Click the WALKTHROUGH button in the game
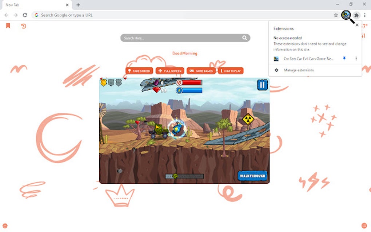 pos(252,175)
